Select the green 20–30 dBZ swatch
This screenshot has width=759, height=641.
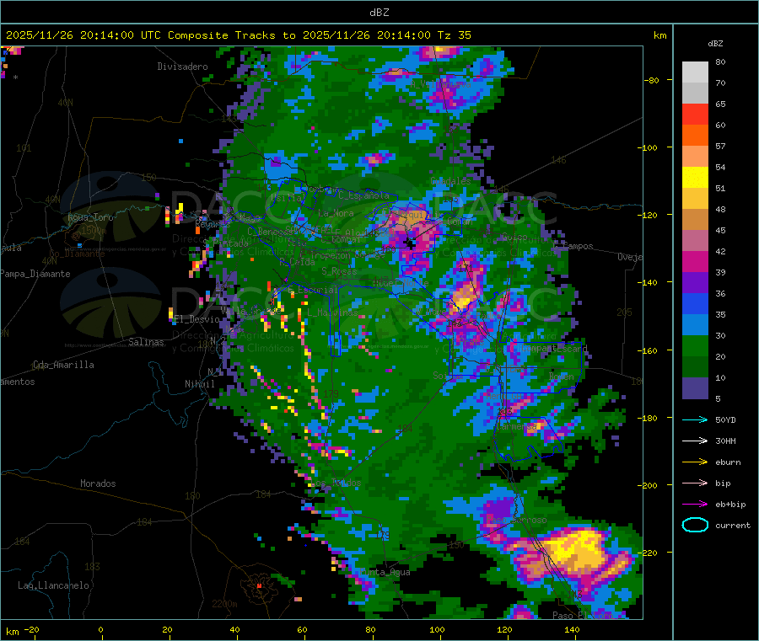pos(695,346)
